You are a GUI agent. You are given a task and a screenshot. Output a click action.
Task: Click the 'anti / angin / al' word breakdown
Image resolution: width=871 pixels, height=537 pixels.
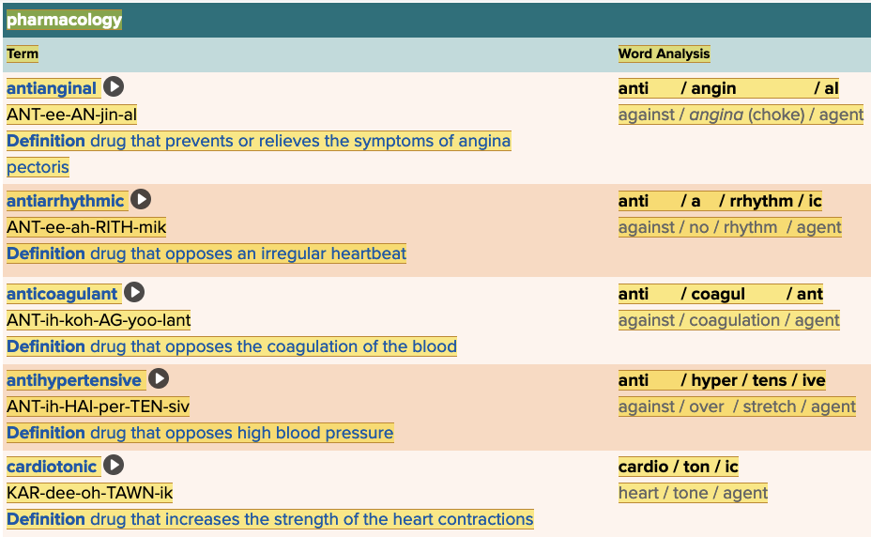[728, 88]
